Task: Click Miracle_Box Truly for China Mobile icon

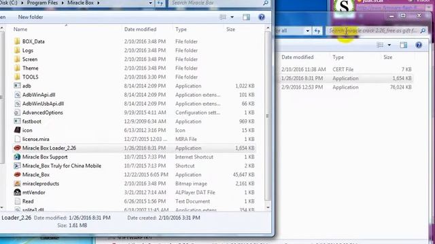Action: [x=17, y=165]
